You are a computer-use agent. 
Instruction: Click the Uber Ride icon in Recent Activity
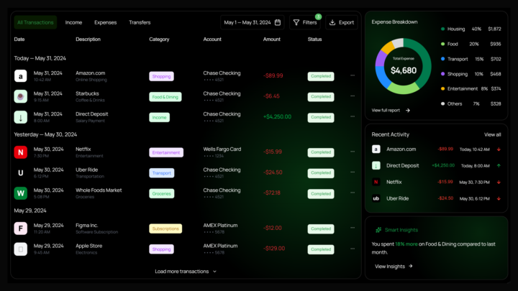point(376,198)
